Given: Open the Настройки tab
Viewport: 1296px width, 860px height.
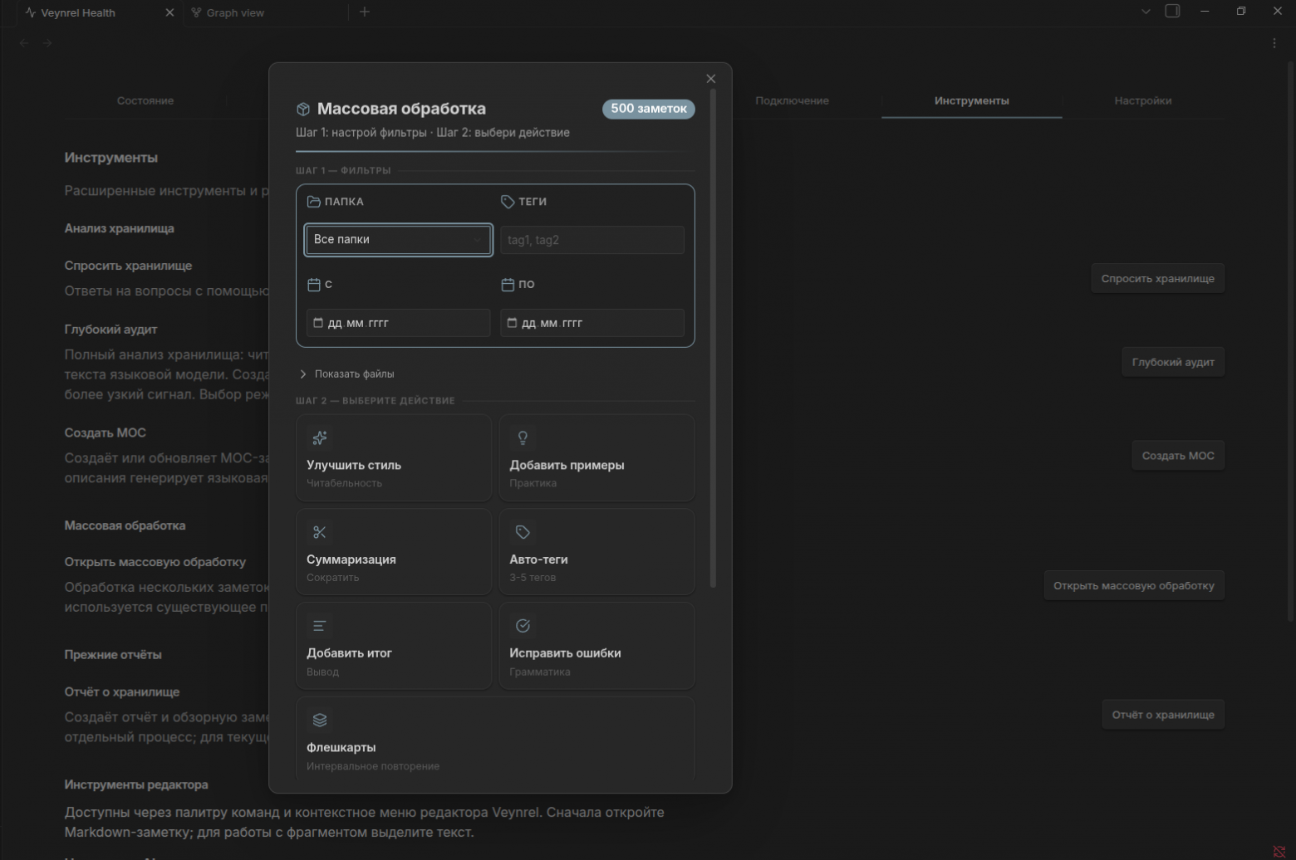Looking at the screenshot, I should point(1143,100).
